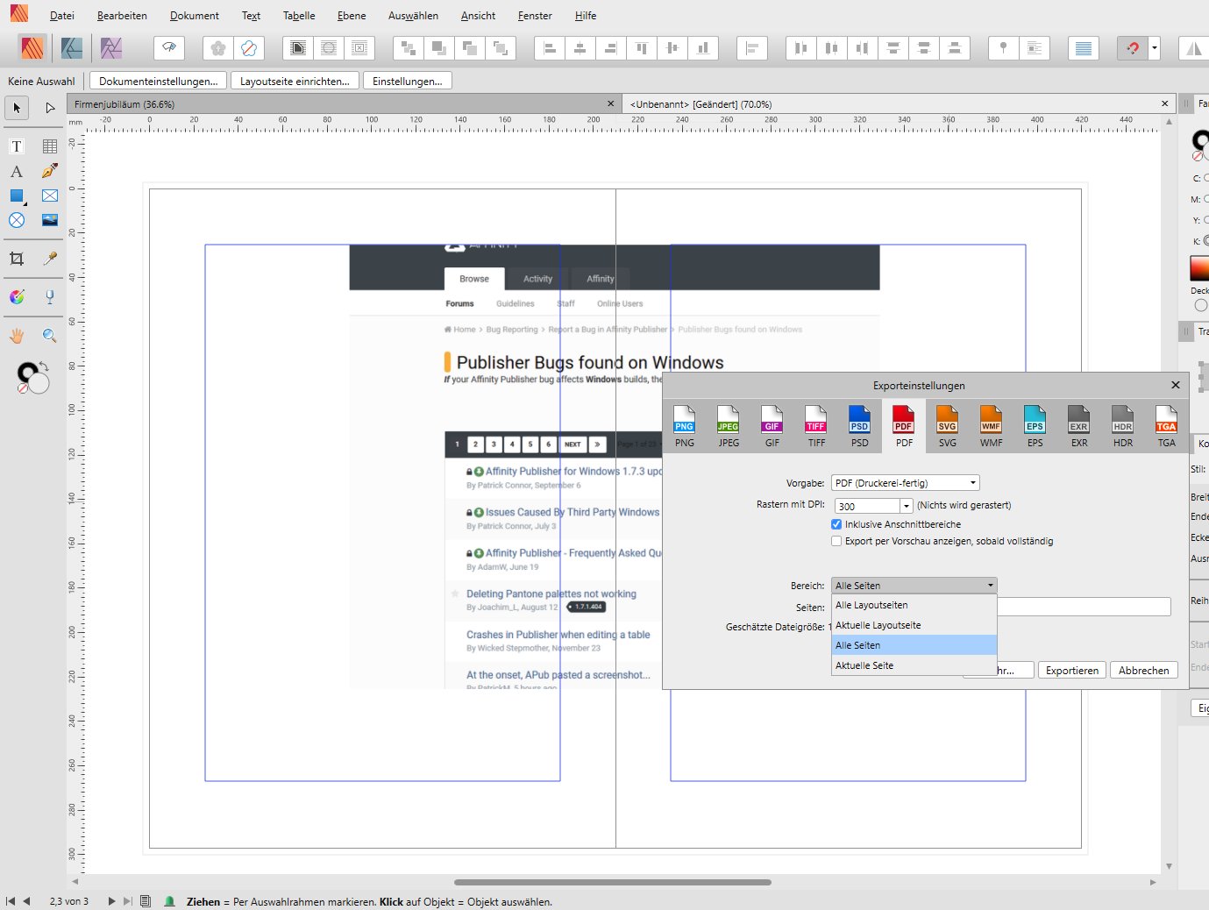Select the Move tool arrow

point(17,108)
